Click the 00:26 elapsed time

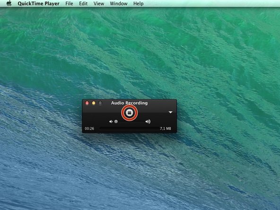coord(89,129)
